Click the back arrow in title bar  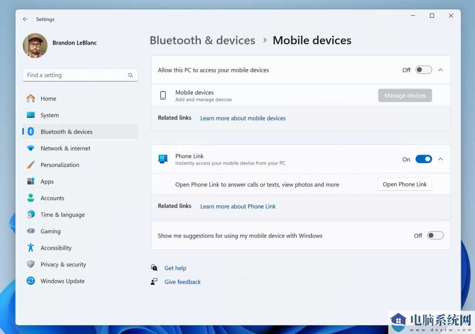click(x=26, y=19)
